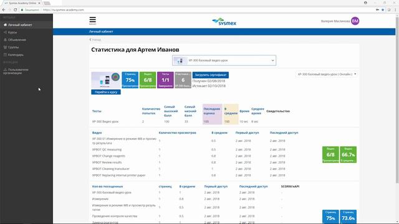Click the Получен 02/08/2018 date text
Viewport: 399px width, 224px height.
pos(209,81)
